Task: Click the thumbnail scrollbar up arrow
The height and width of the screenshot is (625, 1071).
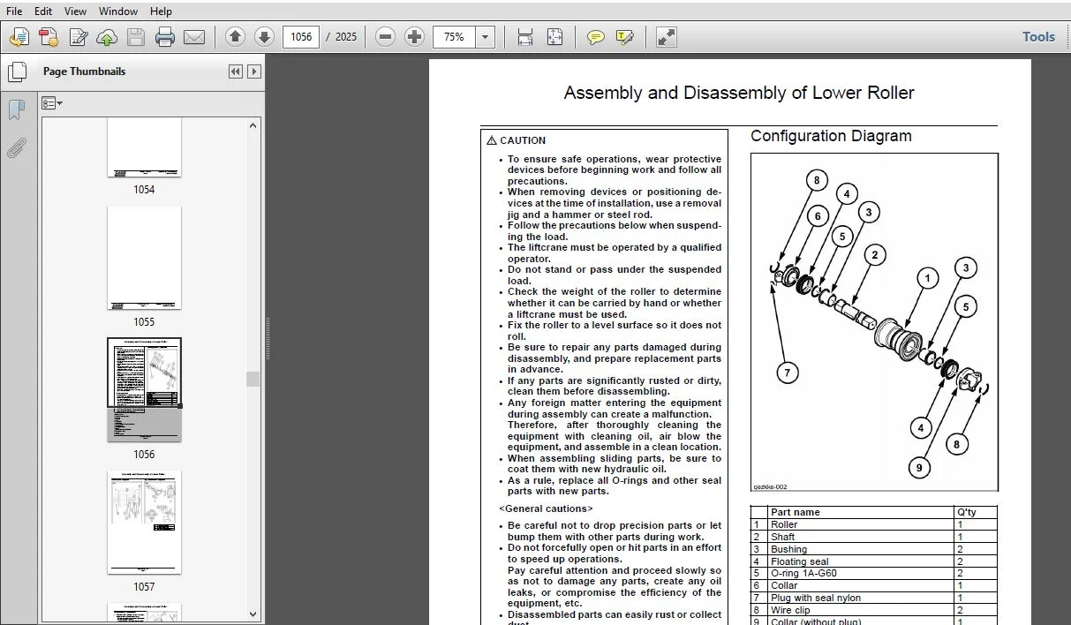Action: click(x=253, y=125)
